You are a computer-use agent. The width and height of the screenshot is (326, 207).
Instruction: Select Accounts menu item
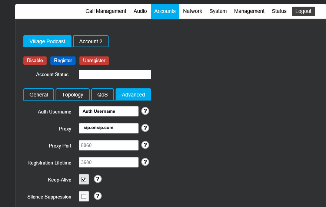tap(165, 11)
